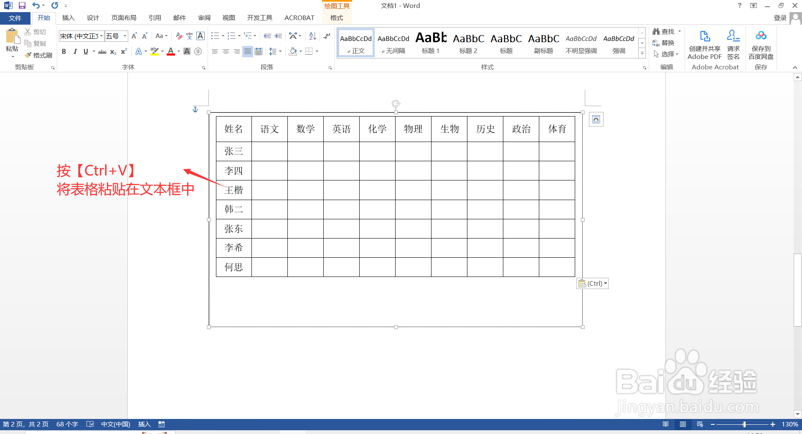Screen dimensions: 802x434
Task: Click the Redo/Repeat icon
Action: pos(55,5)
